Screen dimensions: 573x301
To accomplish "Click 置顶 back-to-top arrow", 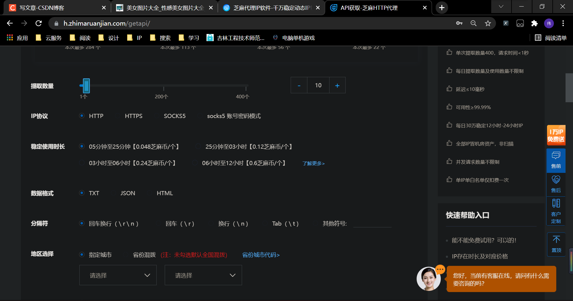I will click(x=556, y=244).
